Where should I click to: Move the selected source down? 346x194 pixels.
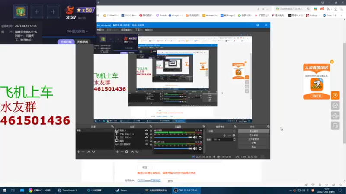coord(137,152)
